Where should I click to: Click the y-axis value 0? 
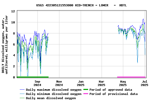coord(14,77)
